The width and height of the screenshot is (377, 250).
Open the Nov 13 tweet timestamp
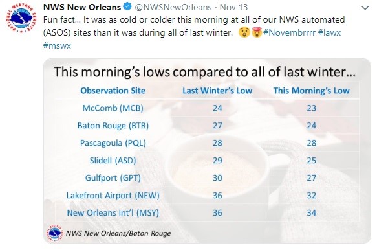(x=233, y=7)
